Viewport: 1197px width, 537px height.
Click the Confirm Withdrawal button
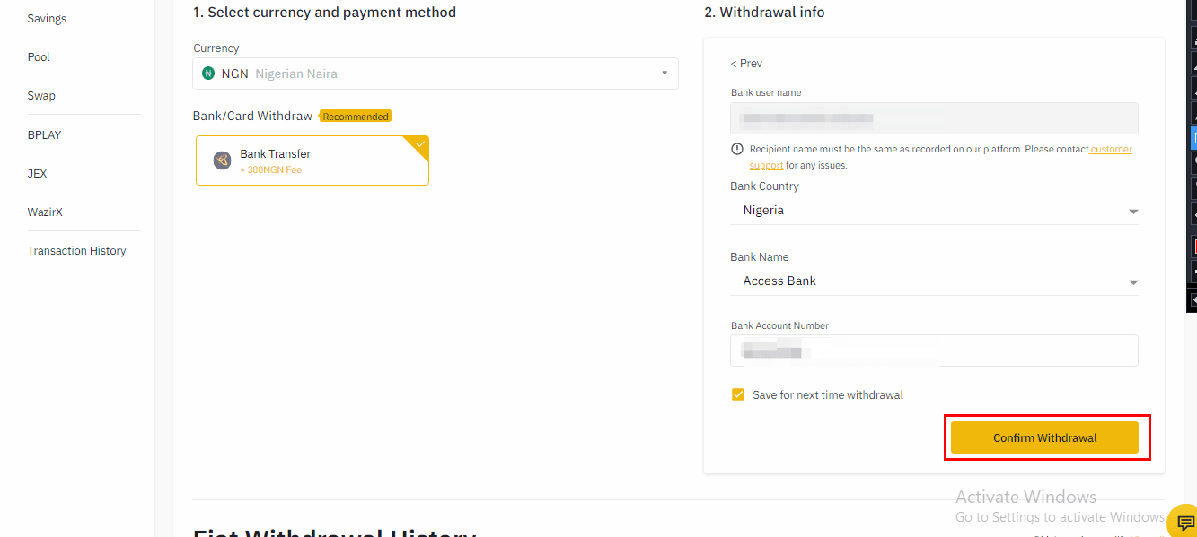[x=1044, y=437]
